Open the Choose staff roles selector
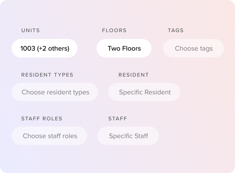The width and height of the screenshot is (235, 173). click(x=50, y=136)
